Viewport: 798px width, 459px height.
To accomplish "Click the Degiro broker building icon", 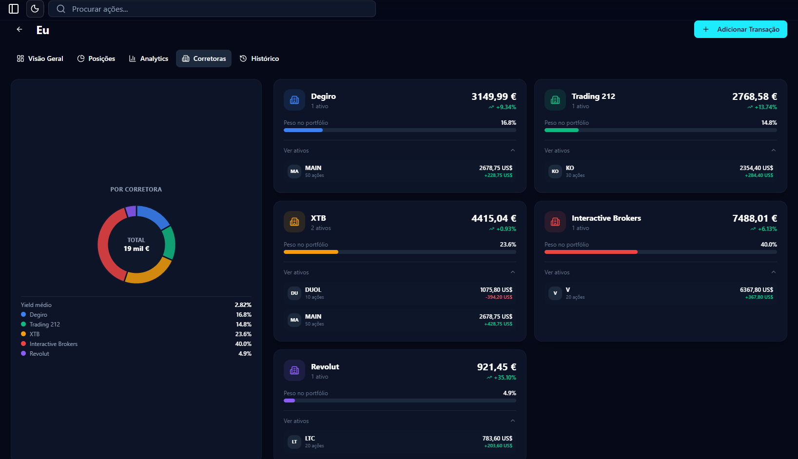I will click(x=294, y=100).
